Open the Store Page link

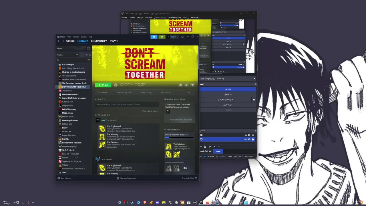coord(103,92)
